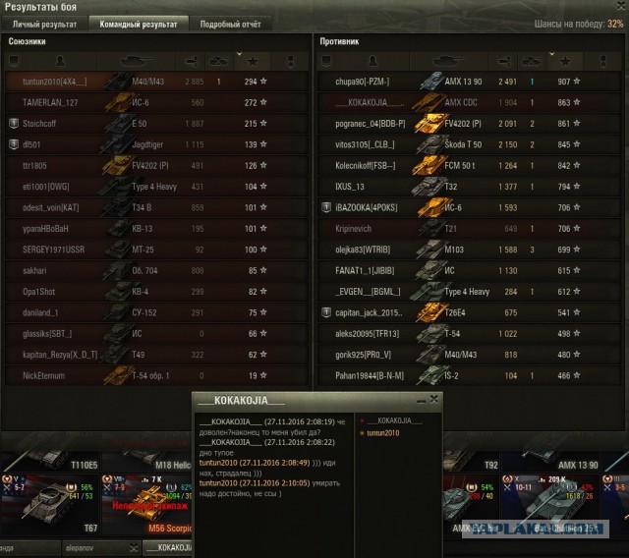Sort allies by kills icon
629x558 pixels.
[218, 61]
